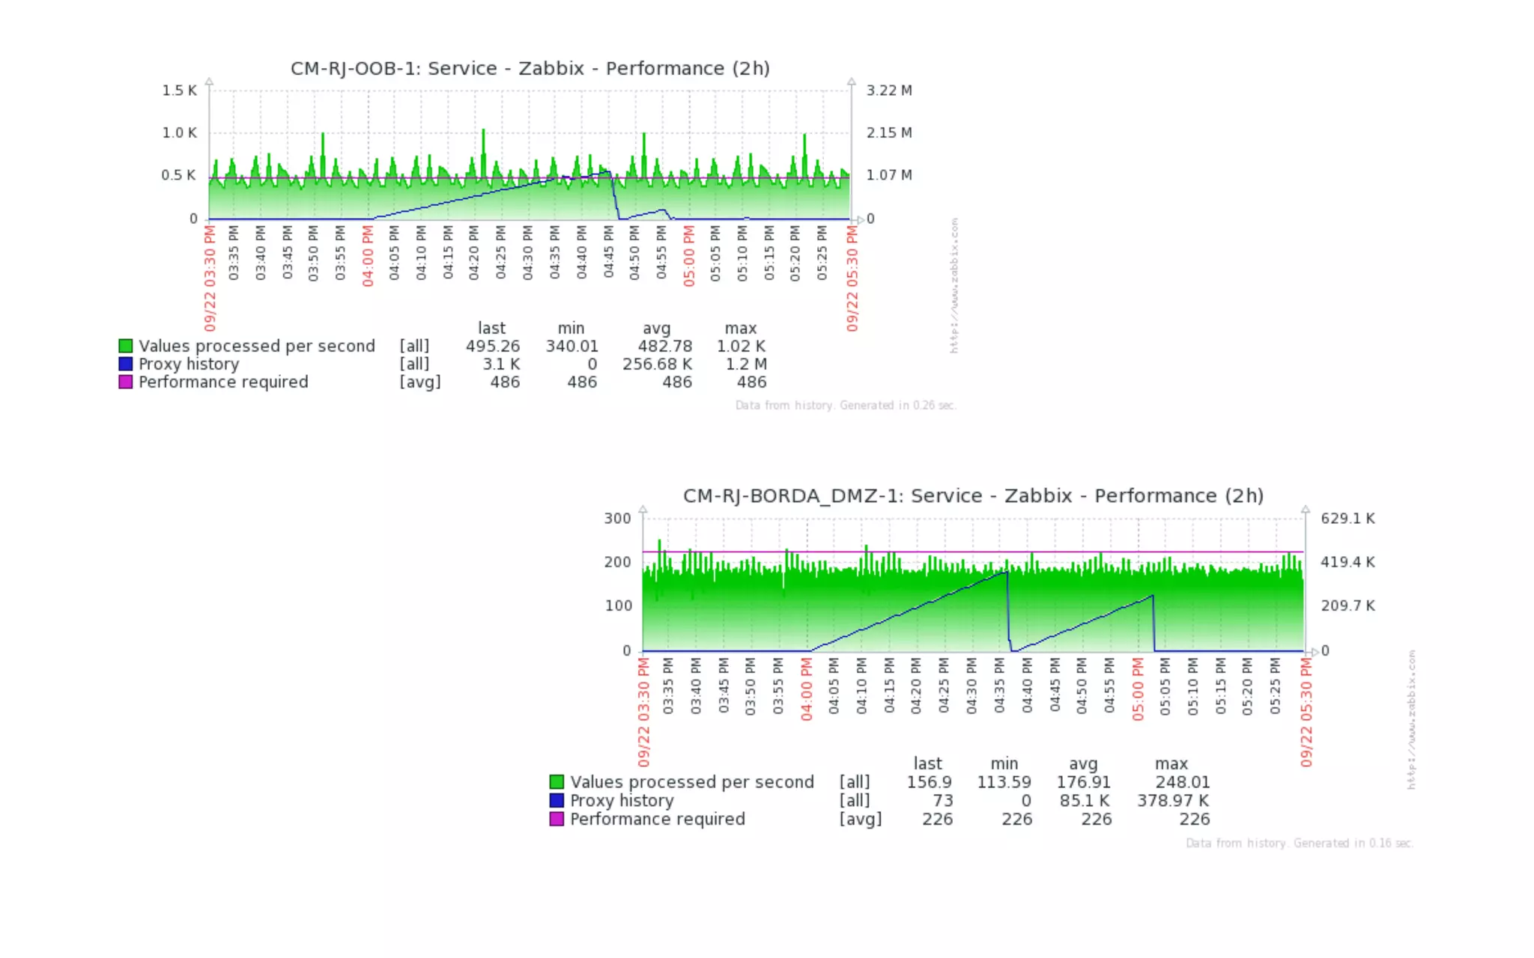Click 'Proxy history' legend label in OOB-1 graph
1534x958 pixels.
(x=189, y=364)
